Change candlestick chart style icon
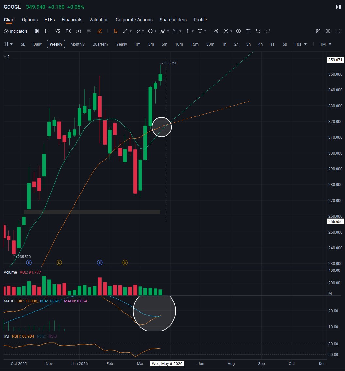 [37, 31]
